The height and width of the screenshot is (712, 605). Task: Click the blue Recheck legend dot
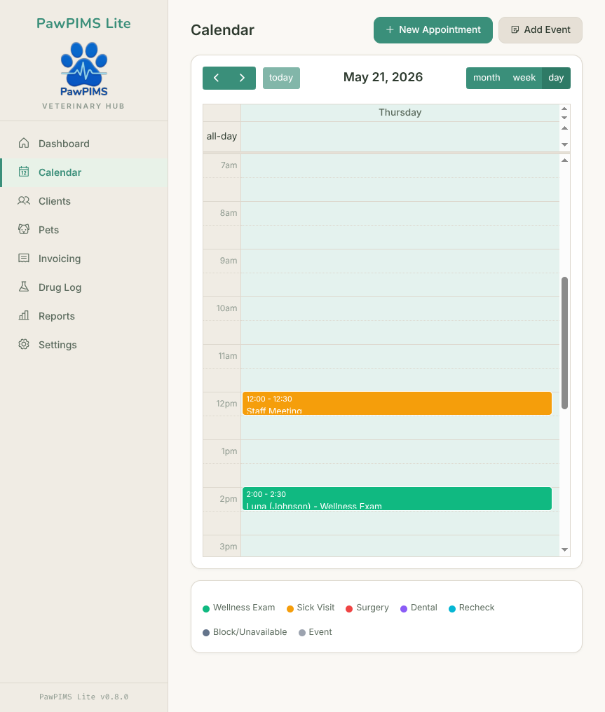pos(452,608)
